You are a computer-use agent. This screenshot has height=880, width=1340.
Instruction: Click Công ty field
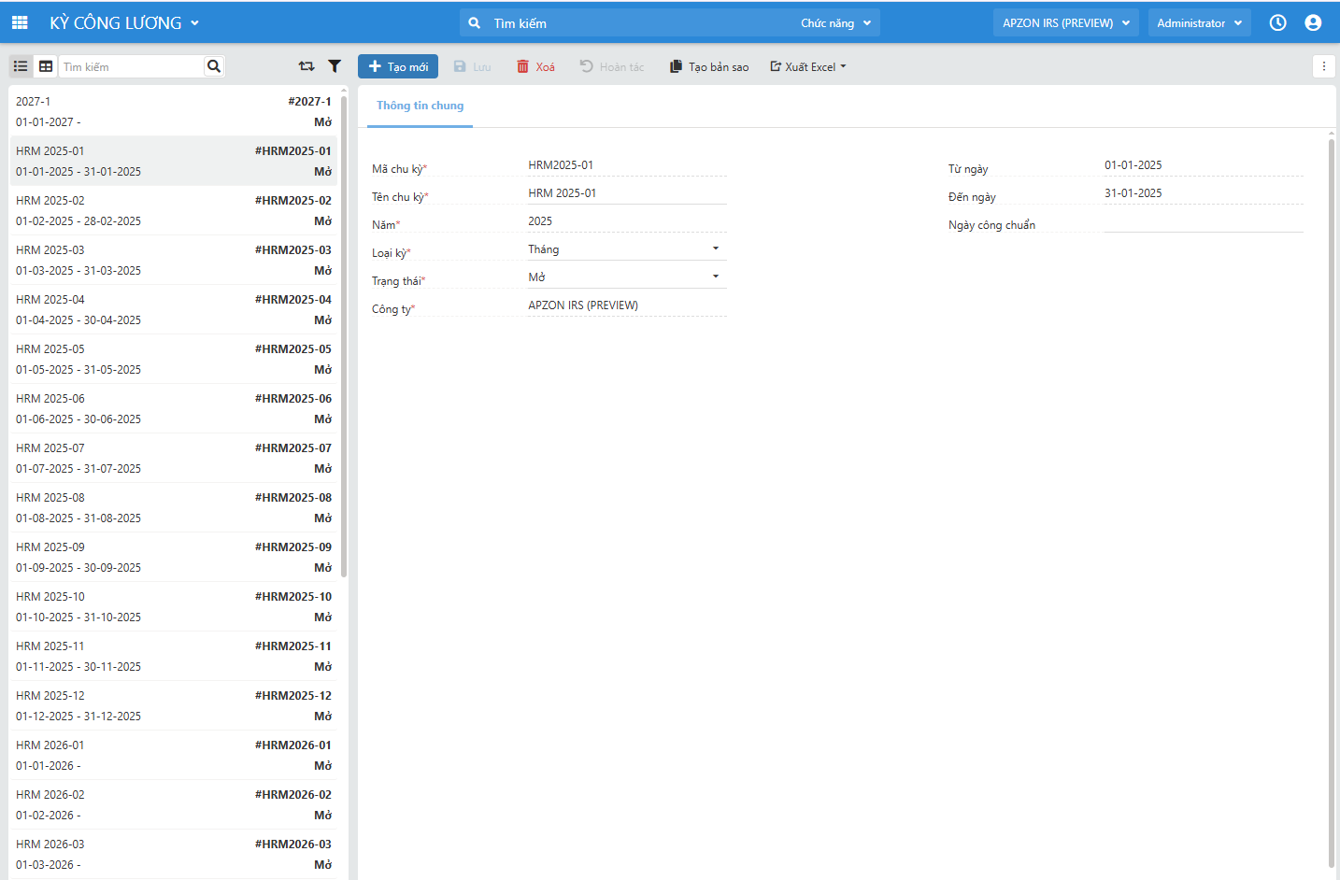(x=626, y=305)
